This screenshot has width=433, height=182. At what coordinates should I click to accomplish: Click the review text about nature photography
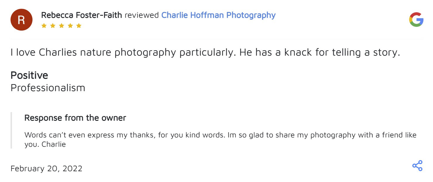click(205, 52)
